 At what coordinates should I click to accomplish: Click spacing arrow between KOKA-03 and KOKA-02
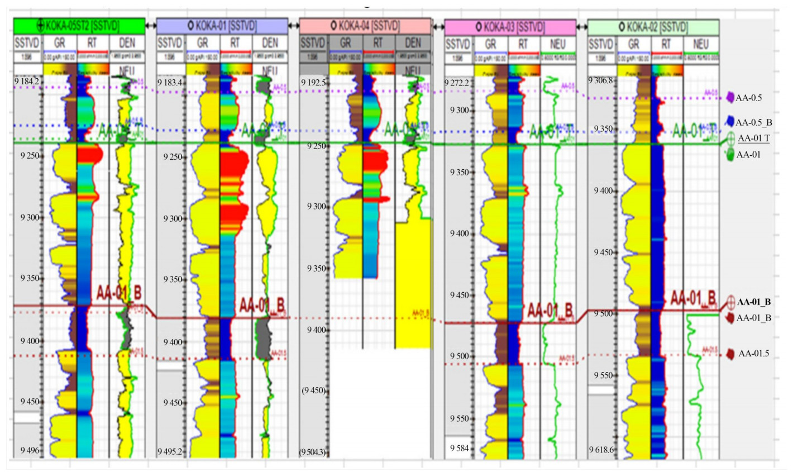[x=582, y=26]
